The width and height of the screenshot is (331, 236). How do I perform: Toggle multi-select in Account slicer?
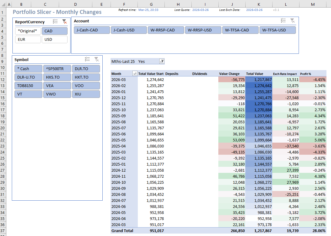[x=283, y=21]
